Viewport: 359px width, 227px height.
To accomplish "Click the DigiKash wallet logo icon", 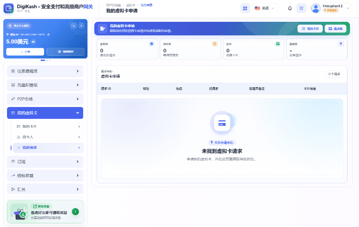I will tap(9, 9).
